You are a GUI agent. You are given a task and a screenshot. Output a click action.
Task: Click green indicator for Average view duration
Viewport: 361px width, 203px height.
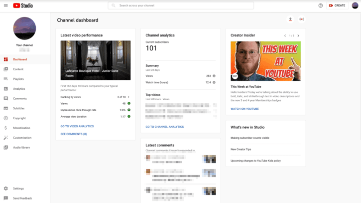(x=129, y=117)
